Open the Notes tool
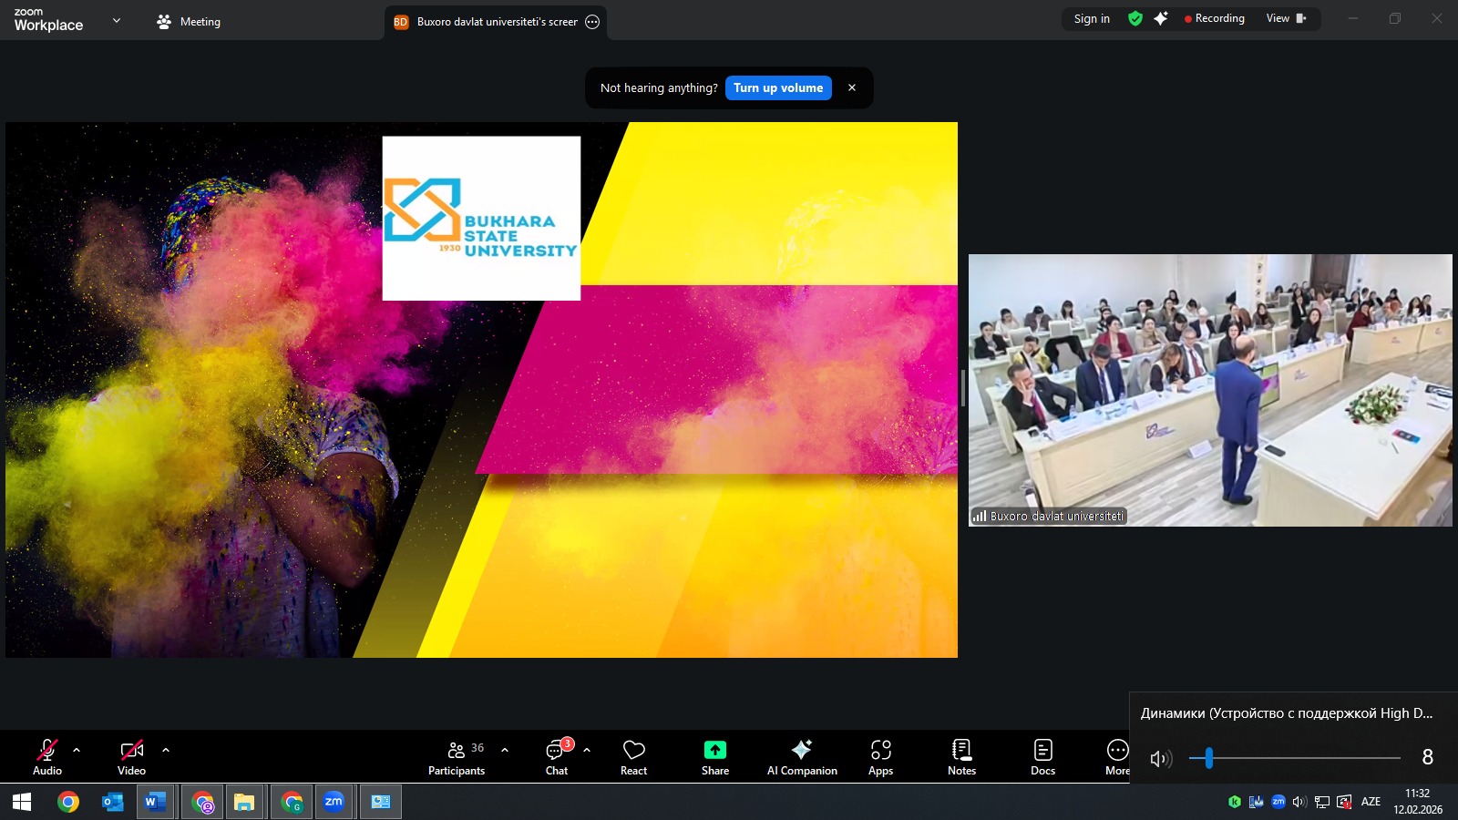The width and height of the screenshot is (1458, 820). coord(961,756)
